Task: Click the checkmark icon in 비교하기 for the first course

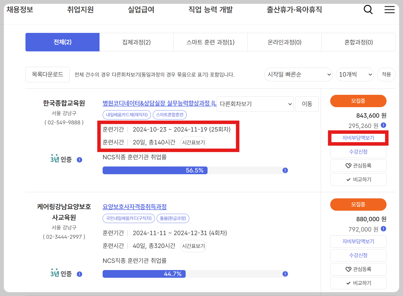Action: point(348,179)
